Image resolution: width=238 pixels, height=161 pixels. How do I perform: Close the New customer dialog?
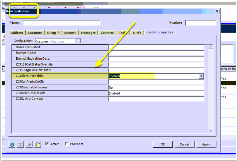click(217, 11)
